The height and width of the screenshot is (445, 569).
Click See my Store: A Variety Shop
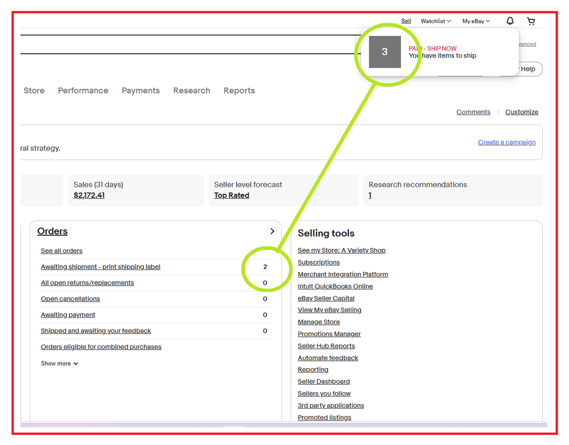click(x=342, y=250)
